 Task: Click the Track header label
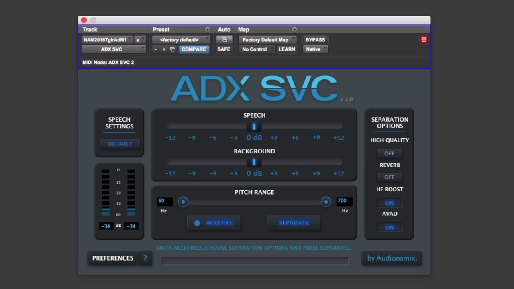(x=90, y=29)
